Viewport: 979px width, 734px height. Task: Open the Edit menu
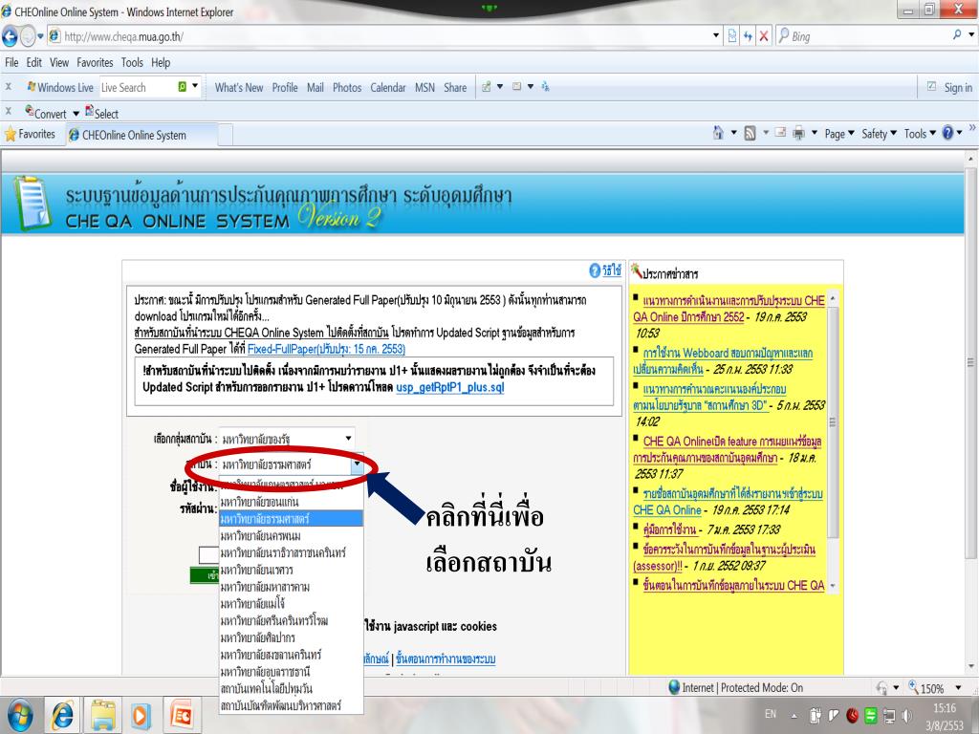pos(34,62)
